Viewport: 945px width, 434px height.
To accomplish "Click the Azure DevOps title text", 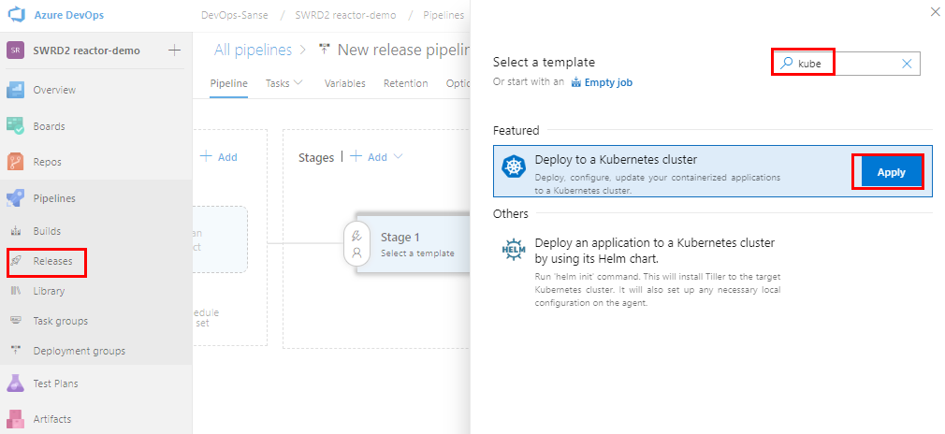I will [x=68, y=15].
